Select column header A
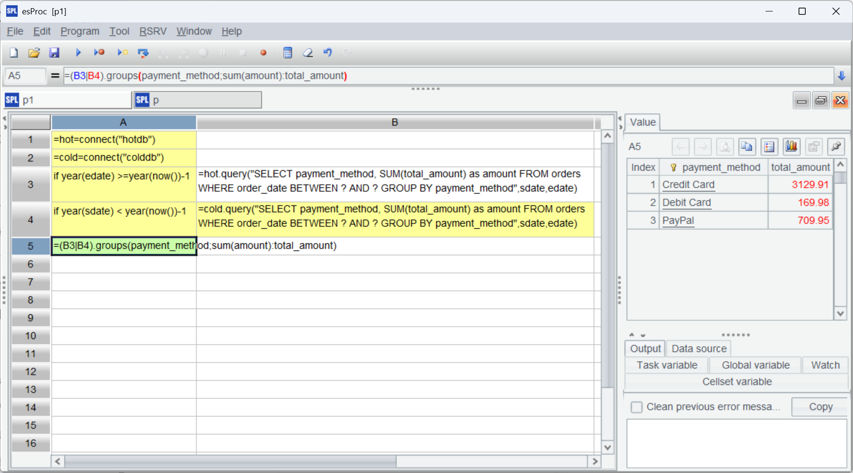Image resolution: width=853 pixels, height=473 pixels. coord(123,122)
